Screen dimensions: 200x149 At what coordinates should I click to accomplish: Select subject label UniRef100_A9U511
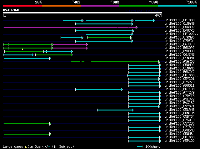[x=179, y=86]
